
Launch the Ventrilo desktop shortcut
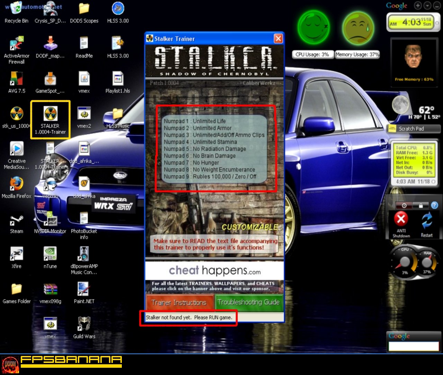[x=50, y=188]
